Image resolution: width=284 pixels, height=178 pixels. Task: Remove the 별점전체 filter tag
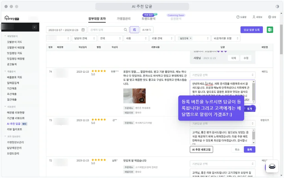tap(191, 38)
